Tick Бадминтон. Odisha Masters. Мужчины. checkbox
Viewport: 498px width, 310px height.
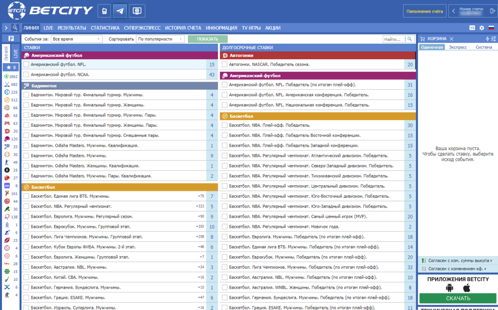point(26,156)
